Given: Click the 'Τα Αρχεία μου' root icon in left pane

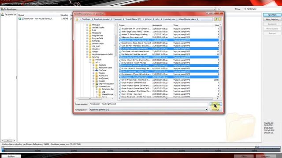Looking at the screenshot, I should [x=3, y=14].
